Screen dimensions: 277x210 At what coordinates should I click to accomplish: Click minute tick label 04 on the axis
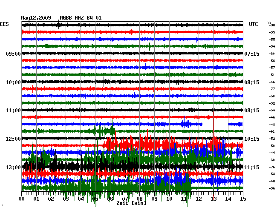point(81,199)
